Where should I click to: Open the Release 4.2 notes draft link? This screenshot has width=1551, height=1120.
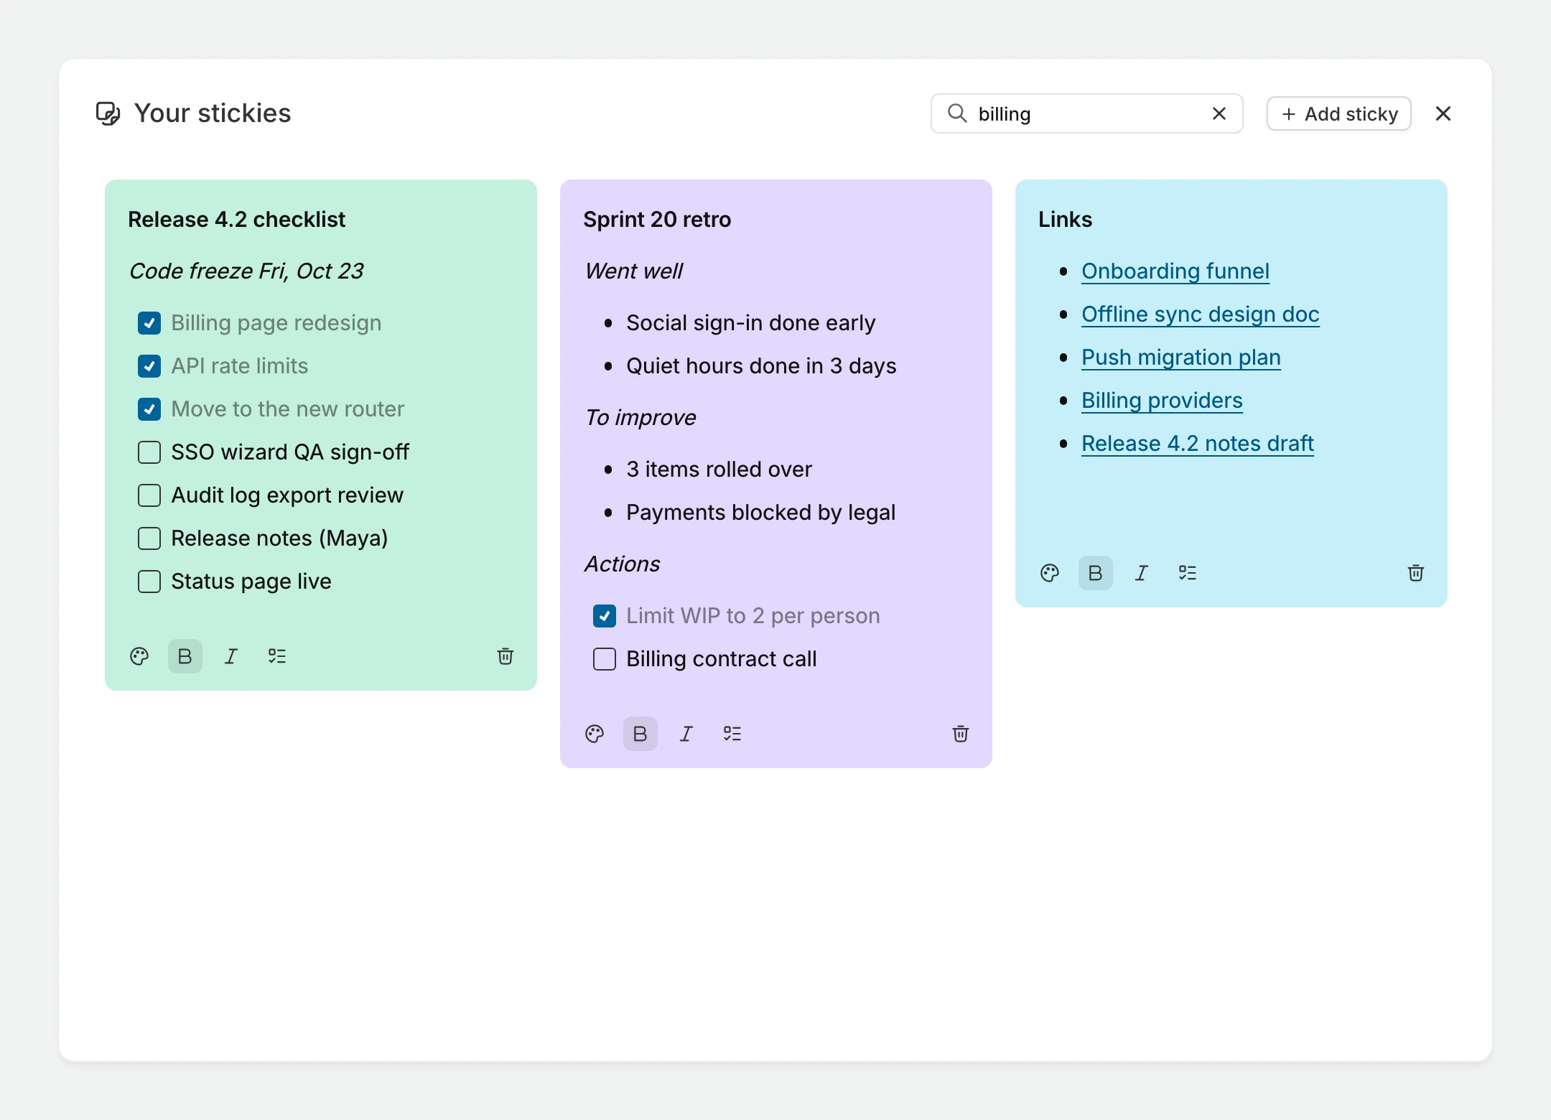click(1198, 444)
